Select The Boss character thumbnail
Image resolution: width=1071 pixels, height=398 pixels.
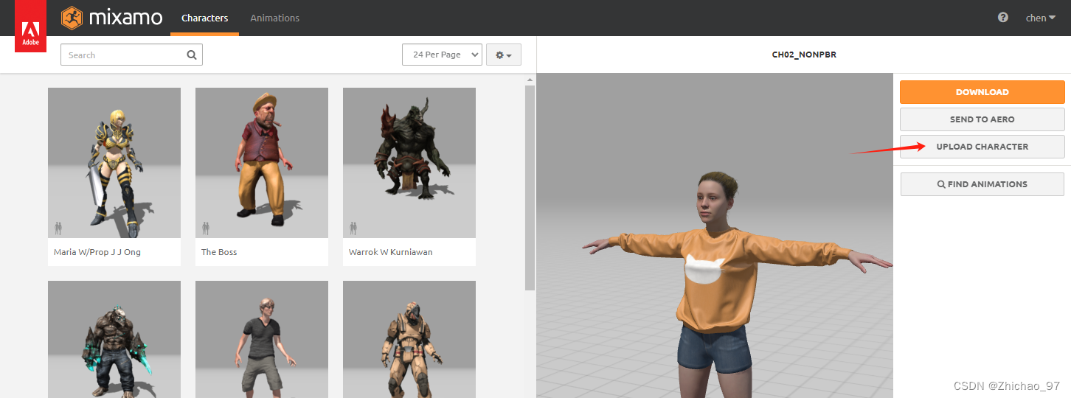click(x=262, y=163)
